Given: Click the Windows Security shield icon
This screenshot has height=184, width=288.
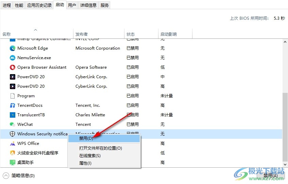Looking at the screenshot, I should pyautogui.click(x=13, y=134).
